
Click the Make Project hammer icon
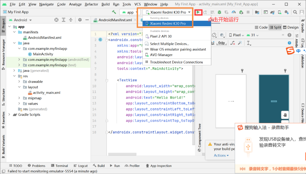pyautogui.click(x=114, y=12)
